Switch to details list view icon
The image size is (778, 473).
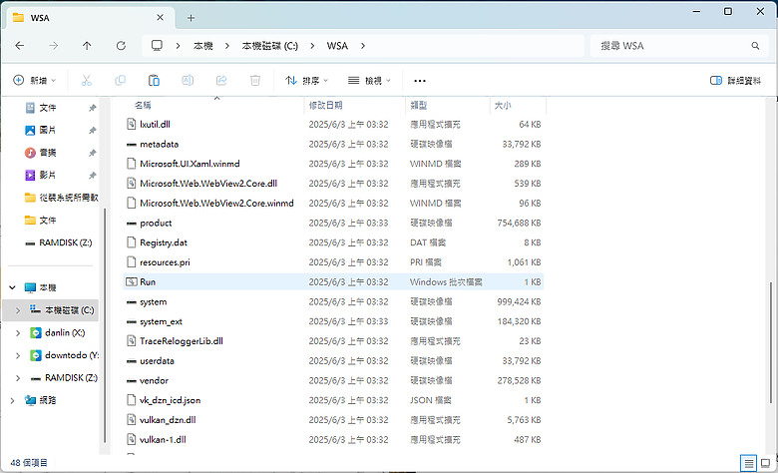tap(748, 464)
